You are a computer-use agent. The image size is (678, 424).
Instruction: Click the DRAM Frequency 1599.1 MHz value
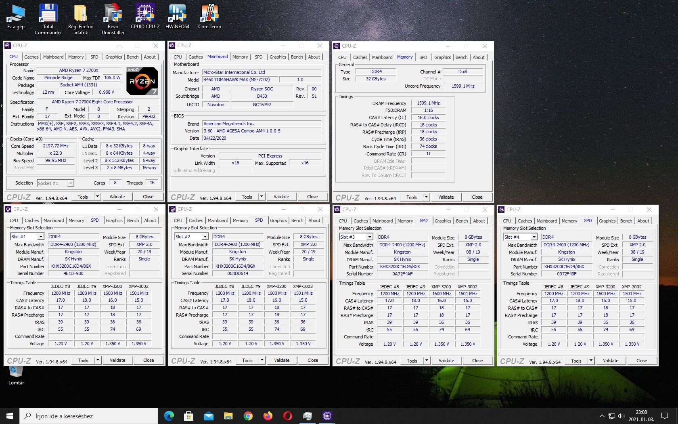click(428, 103)
